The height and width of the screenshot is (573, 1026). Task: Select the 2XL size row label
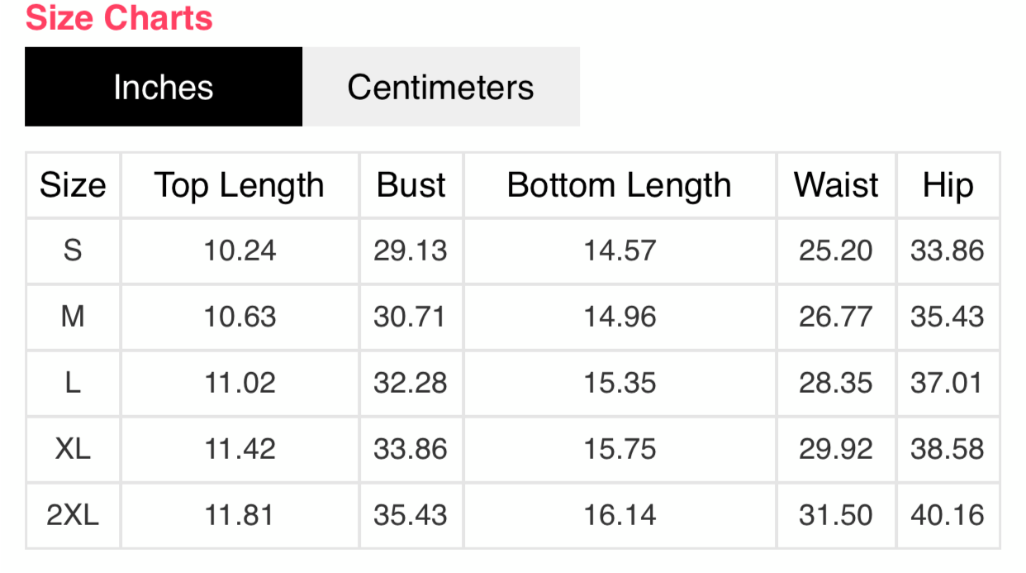click(73, 515)
